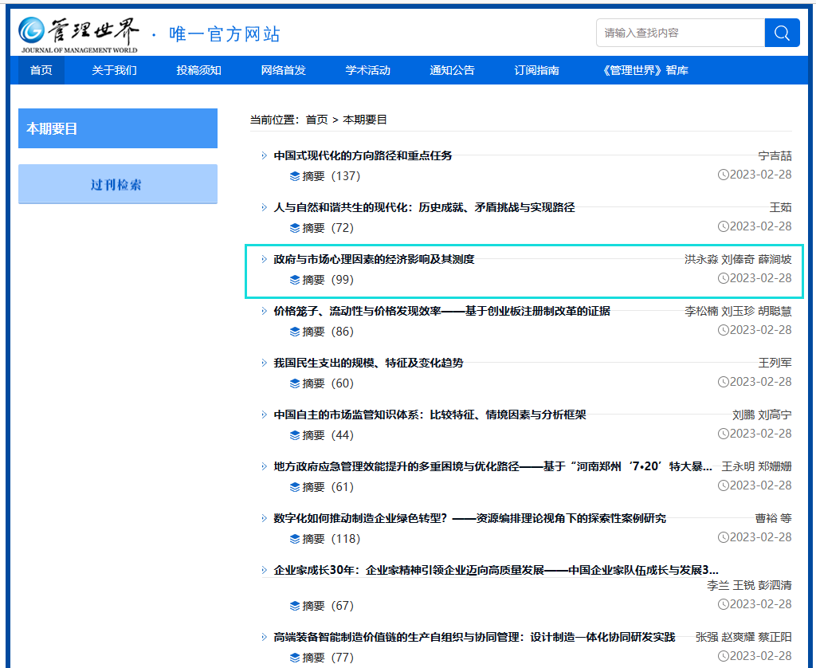This screenshot has width=816, height=668.
Task: Click the magnifier search button
Action: coord(782,33)
